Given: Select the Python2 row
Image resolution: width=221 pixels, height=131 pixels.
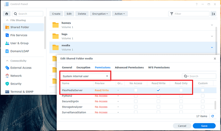Looking at the screenshot, I should (x=139, y=96).
